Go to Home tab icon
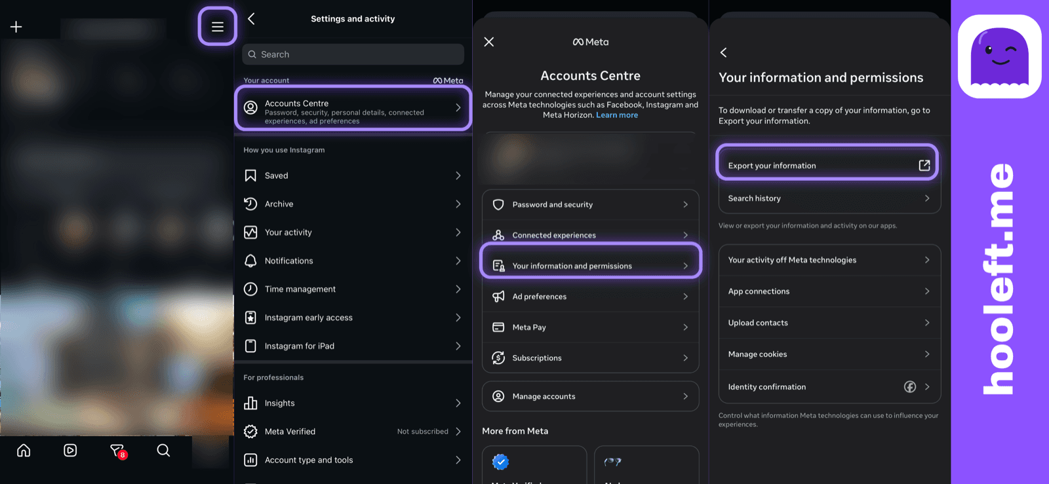 (x=24, y=451)
